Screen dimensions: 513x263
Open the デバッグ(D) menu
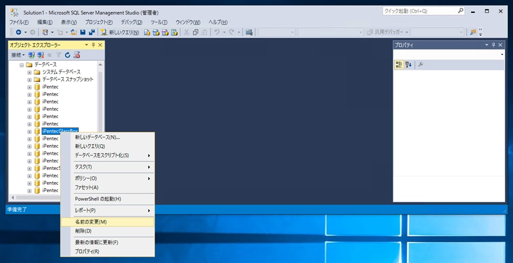[132, 22]
